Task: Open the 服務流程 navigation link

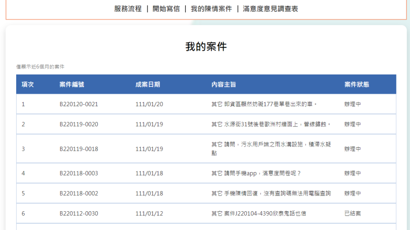Action: pyautogui.click(x=128, y=9)
